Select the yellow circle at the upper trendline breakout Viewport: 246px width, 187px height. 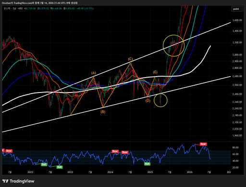[x=173, y=46]
